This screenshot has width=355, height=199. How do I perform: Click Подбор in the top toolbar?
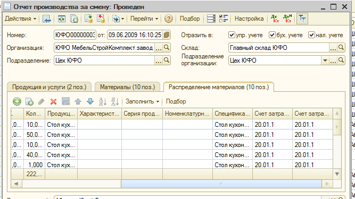point(189,19)
